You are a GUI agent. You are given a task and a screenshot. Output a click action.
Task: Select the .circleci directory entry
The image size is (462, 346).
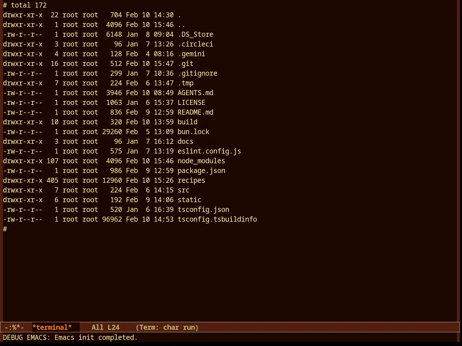point(195,44)
